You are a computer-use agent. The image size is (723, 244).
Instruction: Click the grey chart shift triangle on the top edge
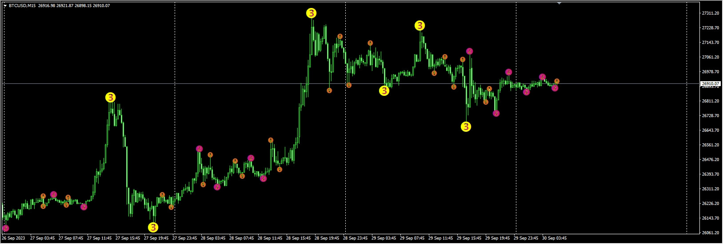click(559, 3)
